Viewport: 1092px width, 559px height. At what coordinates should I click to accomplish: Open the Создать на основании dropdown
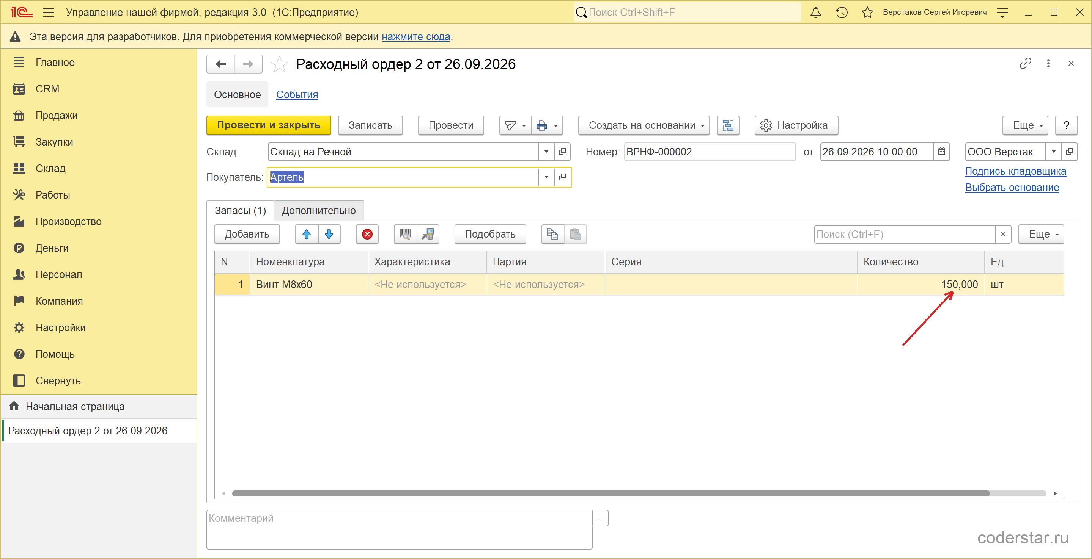coord(644,125)
